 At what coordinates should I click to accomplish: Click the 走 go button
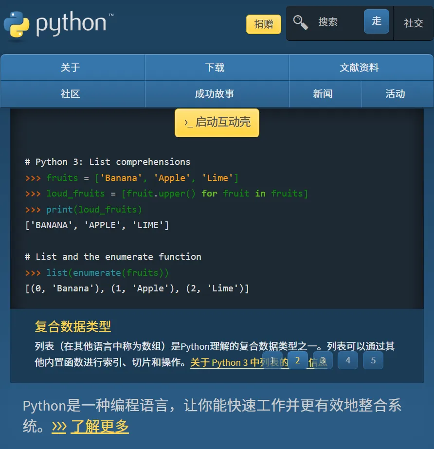click(x=377, y=21)
